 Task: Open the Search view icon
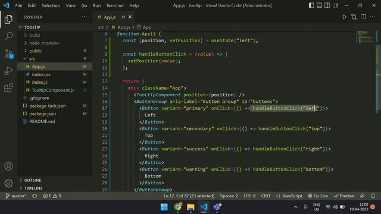[x=8, y=36]
